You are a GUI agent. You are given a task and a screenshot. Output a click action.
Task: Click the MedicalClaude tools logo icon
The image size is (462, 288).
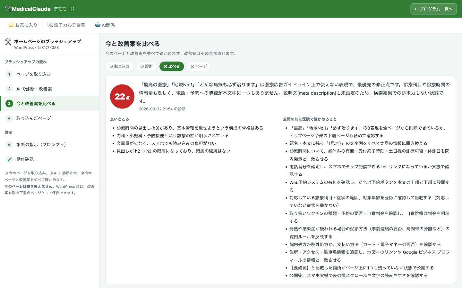[x=8, y=9]
